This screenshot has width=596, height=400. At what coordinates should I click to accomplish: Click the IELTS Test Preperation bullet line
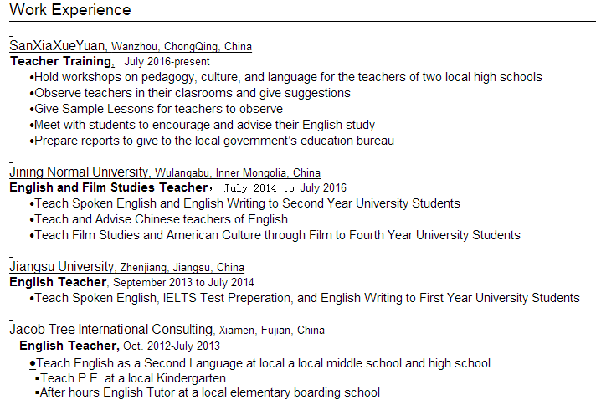click(x=307, y=298)
